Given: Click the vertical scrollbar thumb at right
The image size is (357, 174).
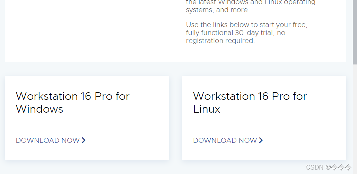Looking at the screenshot, I should 355,32.
